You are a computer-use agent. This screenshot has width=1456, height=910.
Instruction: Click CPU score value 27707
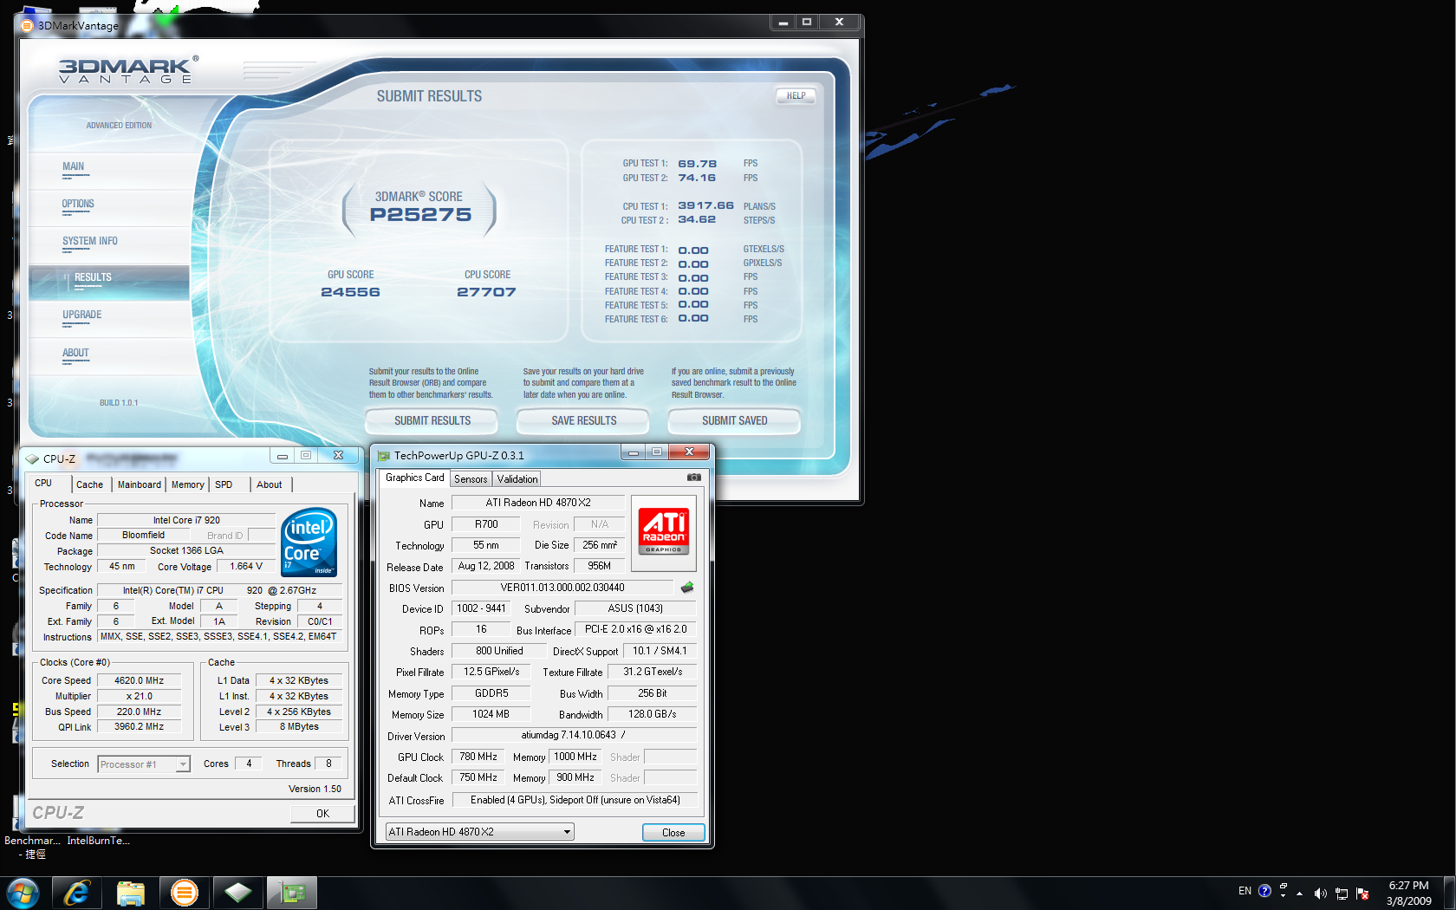click(x=486, y=292)
